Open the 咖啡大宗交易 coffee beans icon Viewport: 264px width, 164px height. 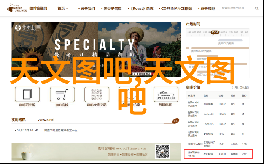(97, 94)
